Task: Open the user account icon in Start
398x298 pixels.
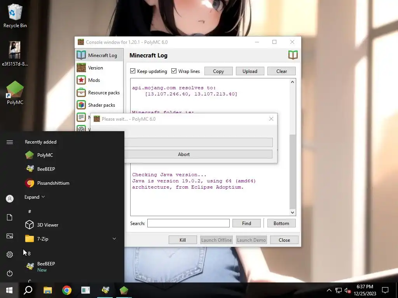Action: pyautogui.click(x=10, y=199)
